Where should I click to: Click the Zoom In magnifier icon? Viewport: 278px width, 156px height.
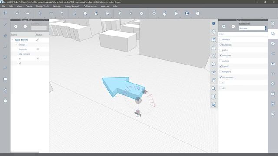coord(213,88)
